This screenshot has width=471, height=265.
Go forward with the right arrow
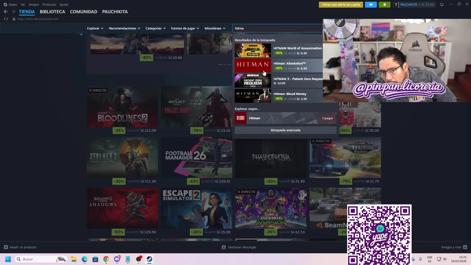13,12
